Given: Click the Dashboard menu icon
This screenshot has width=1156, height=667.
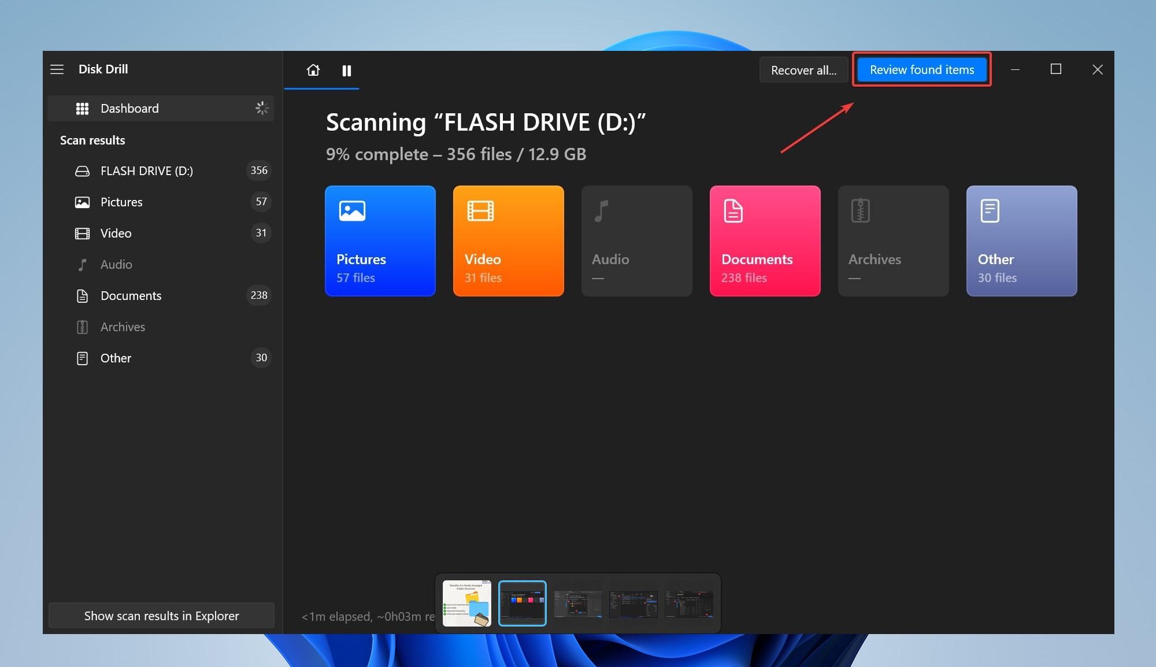Looking at the screenshot, I should (81, 108).
